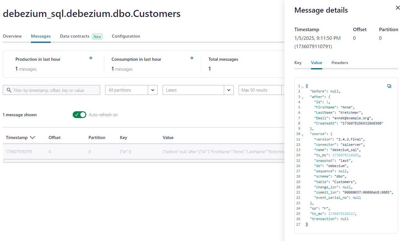Image resolution: width=405 pixels, height=241 pixels.
Task: Close the Message details panel
Action: coord(398,8)
